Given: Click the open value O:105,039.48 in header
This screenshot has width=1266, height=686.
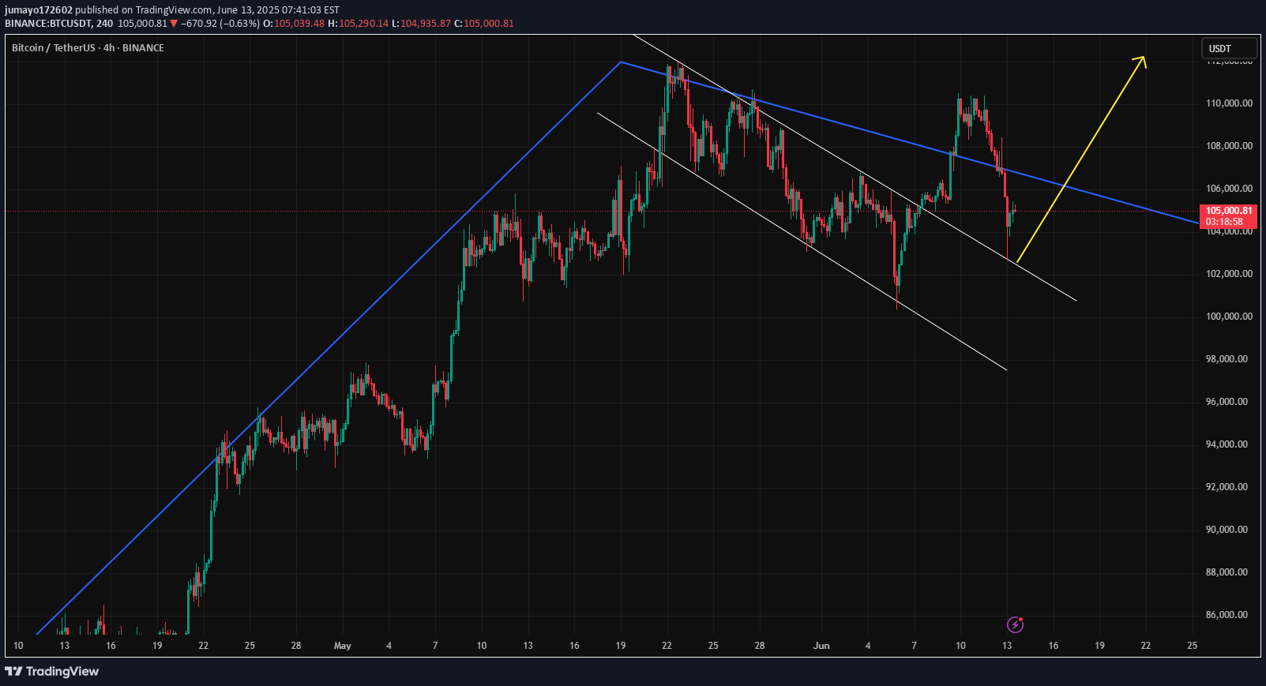Looking at the screenshot, I should click(294, 24).
